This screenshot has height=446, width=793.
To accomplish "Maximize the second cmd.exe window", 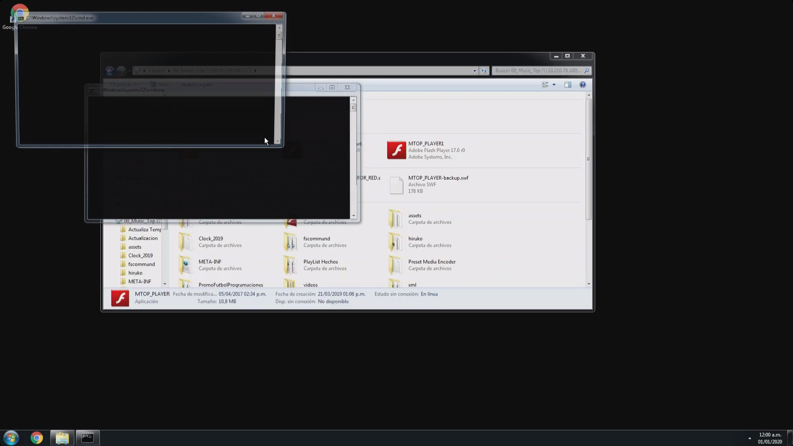I will tap(332, 88).
